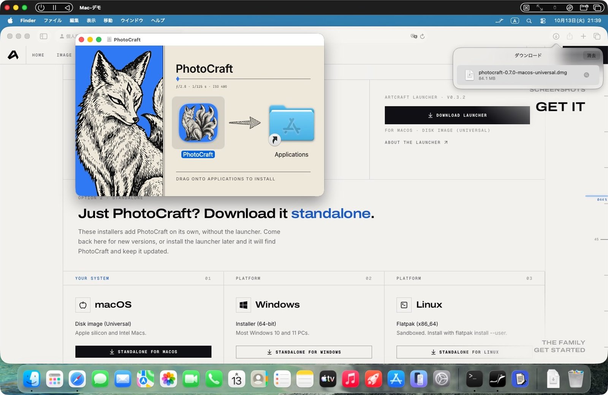
Task: Select the PhotoCraft app icon in installer
Action: (198, 123)
